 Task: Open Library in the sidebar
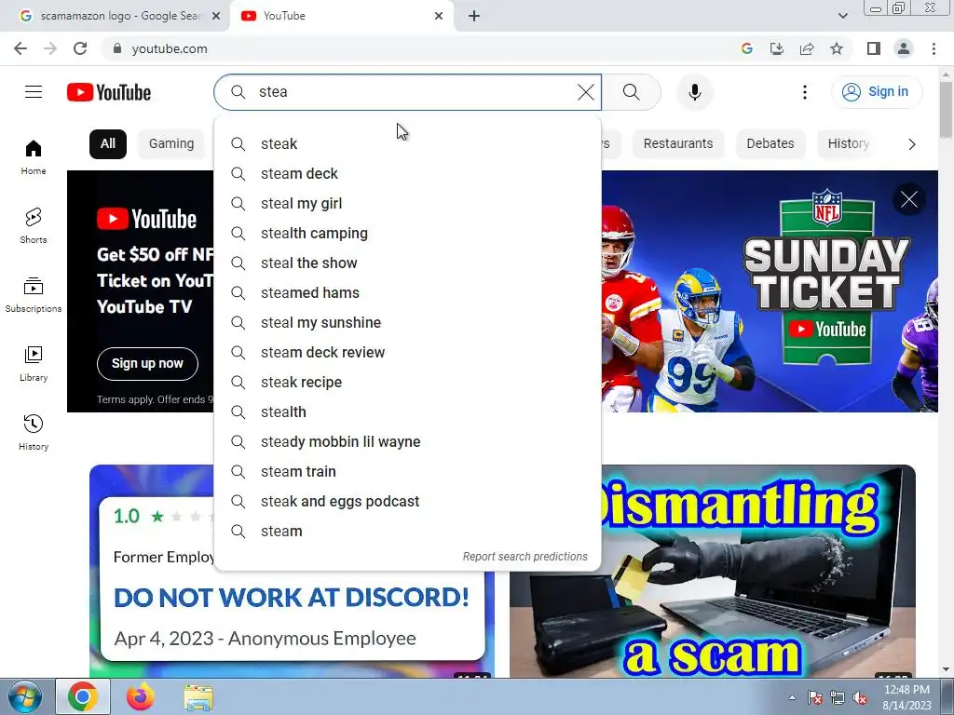(x=34, y=364)
